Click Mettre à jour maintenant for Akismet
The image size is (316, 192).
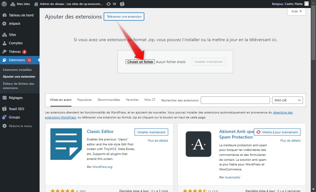tap(277, 132)
